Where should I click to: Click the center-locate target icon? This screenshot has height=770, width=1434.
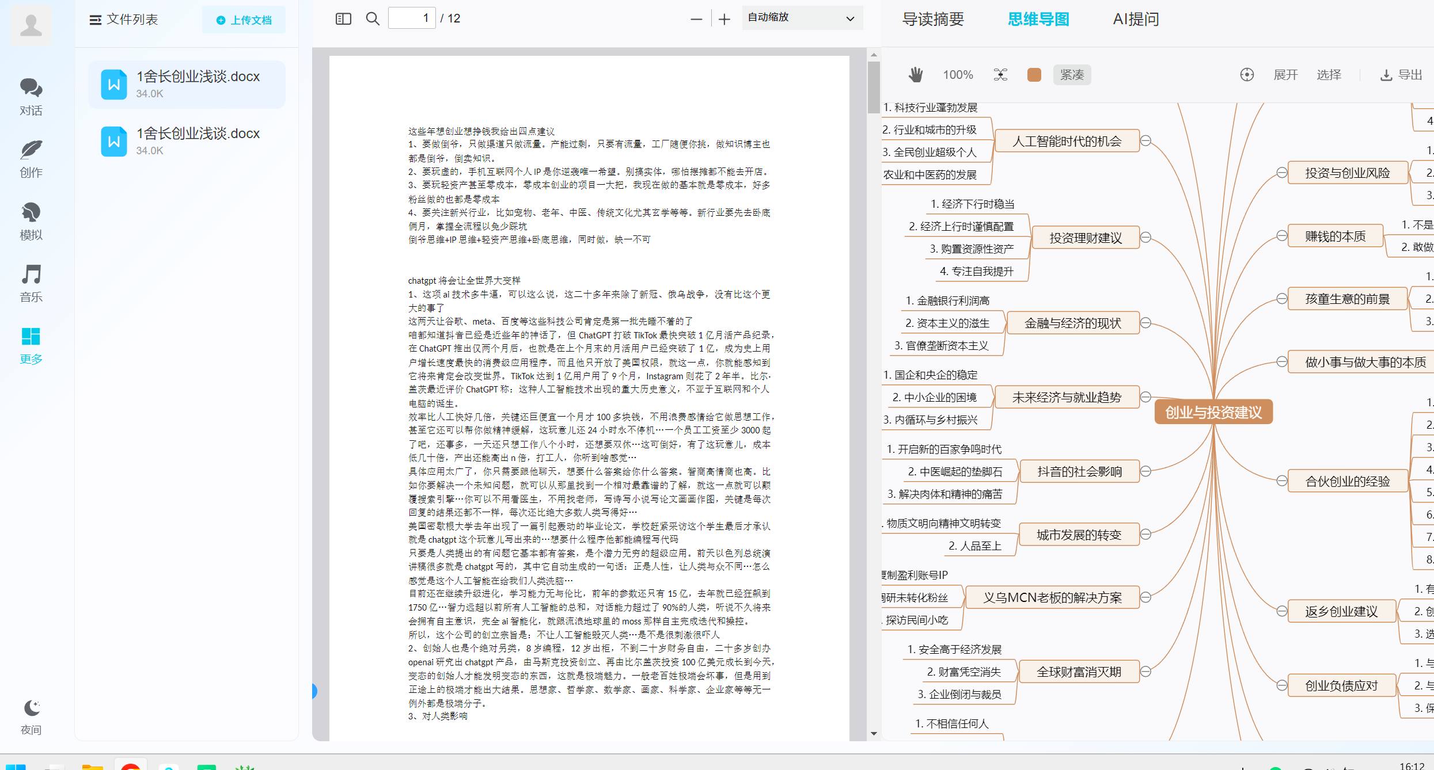(x=1247, y=75)
